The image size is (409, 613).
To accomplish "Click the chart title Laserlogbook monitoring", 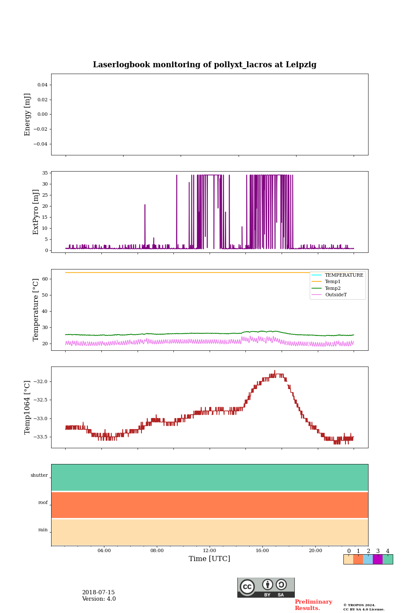I will click(204, 65).
